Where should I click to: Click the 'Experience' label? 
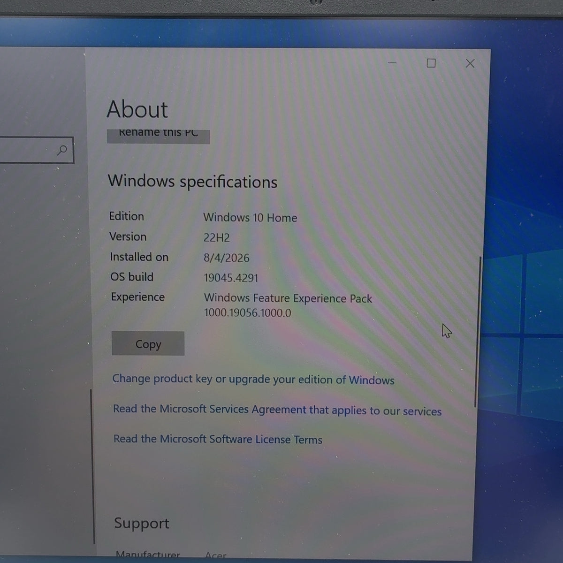point(137,297)
